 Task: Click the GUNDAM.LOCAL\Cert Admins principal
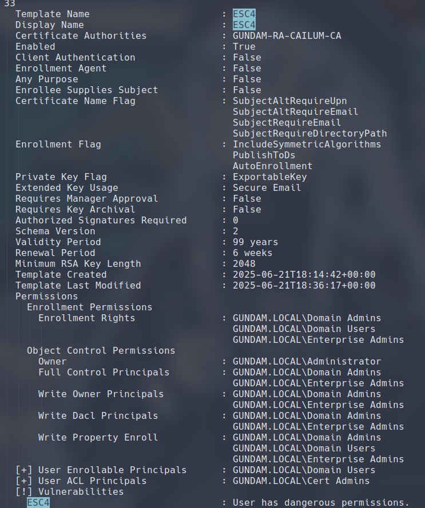click(x=301, y=481)
